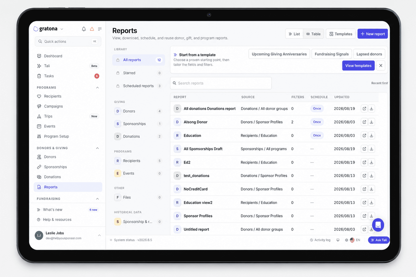The height and width of the screenshot is (277, 416).
Task: Filter library by Recipients category
Action: [x=139, y=161]
